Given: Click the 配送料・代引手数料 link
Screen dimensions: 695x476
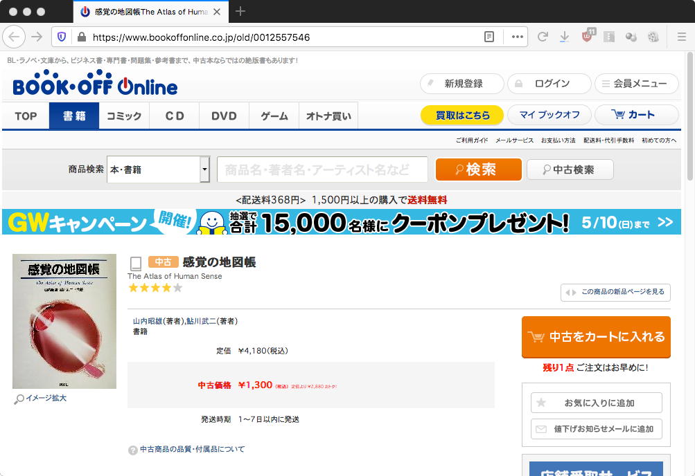Looking at the screenshot, I should (608, 140).
